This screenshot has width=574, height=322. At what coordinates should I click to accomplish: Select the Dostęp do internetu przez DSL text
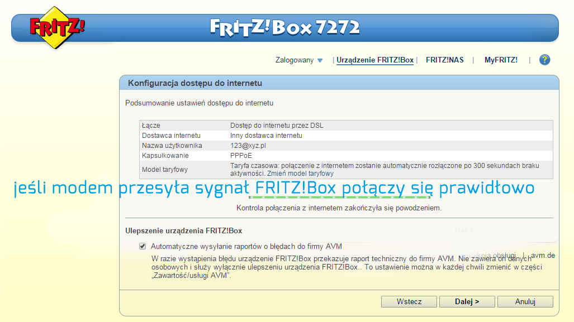pos(277,126)
